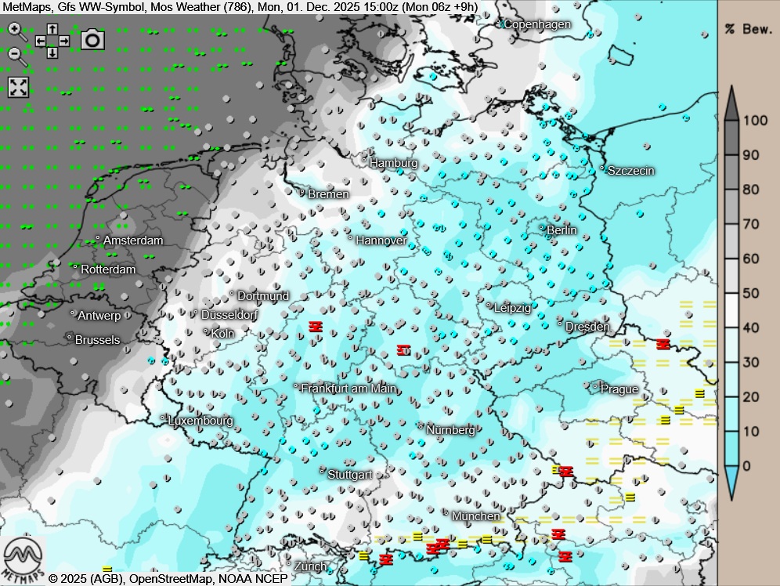Click the red fog symbol near Frankfurt
The image size is (780, 586).
tap(316, 326)
